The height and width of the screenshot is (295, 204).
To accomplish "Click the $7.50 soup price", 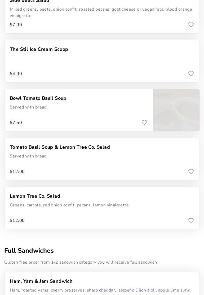I will coord(16,123).
